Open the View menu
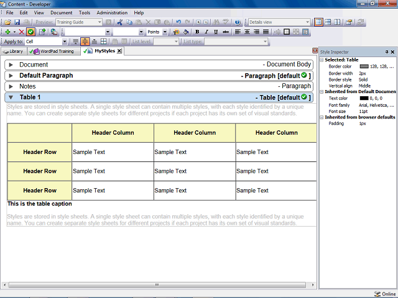The image size is (398, 298). click(x=39, y=12)
